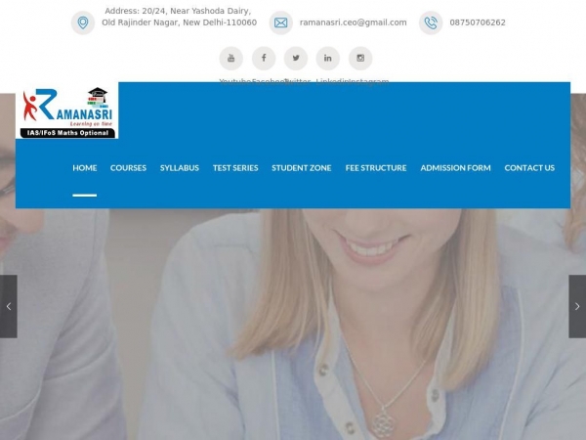Viewport: 586px width, 440px height.
Task: Open the Twitter social icon
Action: point(296,58)
